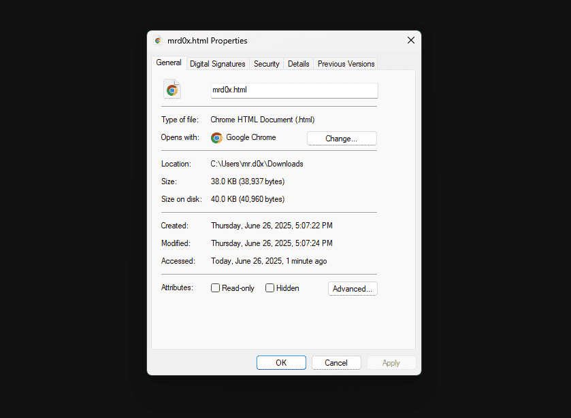Image resolution: width=571 pixels, height=418 pixels.
Task: Click the greyed-out Apply button
Action: pos(391,363)
